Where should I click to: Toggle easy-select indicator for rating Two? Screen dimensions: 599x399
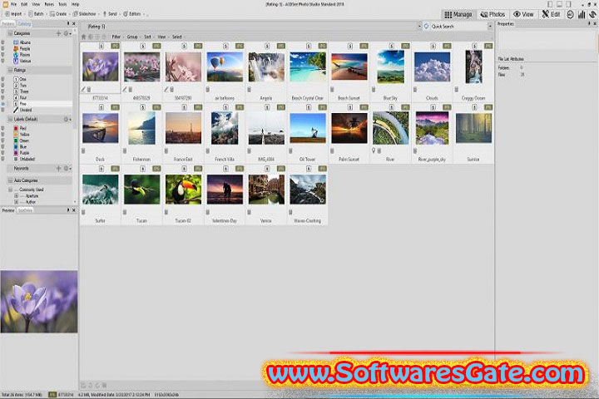3,85
